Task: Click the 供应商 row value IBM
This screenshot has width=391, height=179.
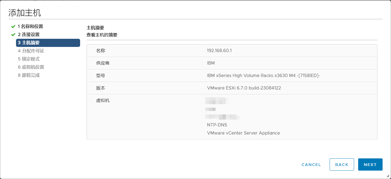Action: [211, 63]
